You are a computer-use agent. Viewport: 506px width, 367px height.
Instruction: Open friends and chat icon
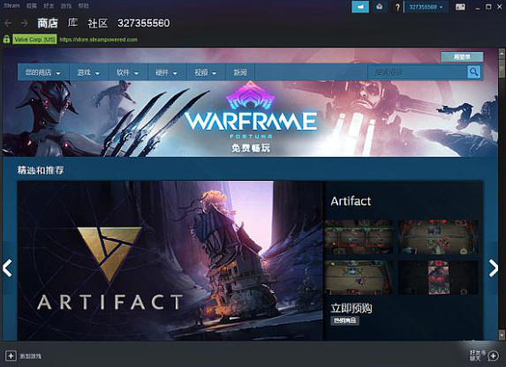point(493,356)
